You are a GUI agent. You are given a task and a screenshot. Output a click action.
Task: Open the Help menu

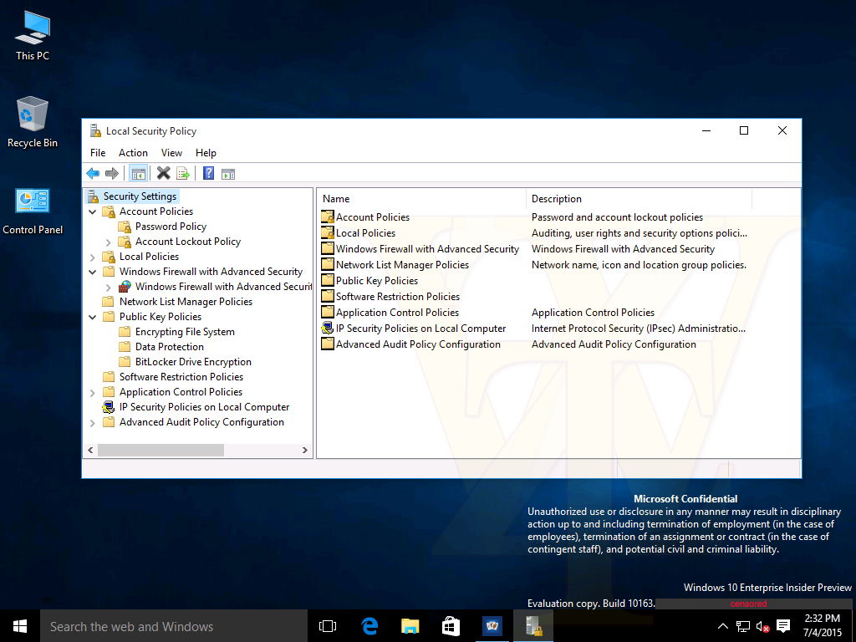tap(206, 153)
